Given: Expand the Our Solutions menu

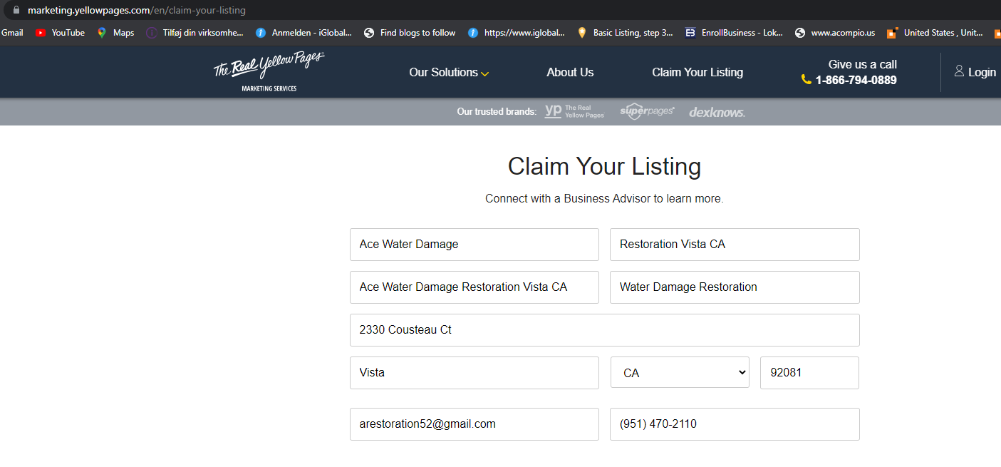Looking at the screenshot, I should [x=449, y=72].
